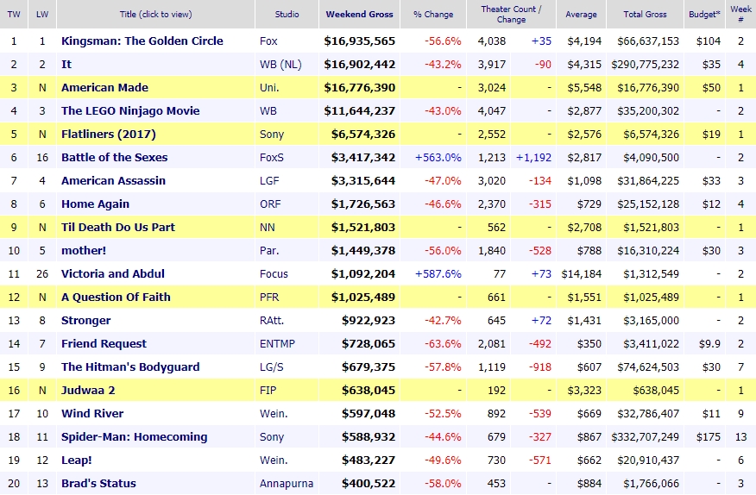Open Leap! movie link

click(x=76, y=461)
